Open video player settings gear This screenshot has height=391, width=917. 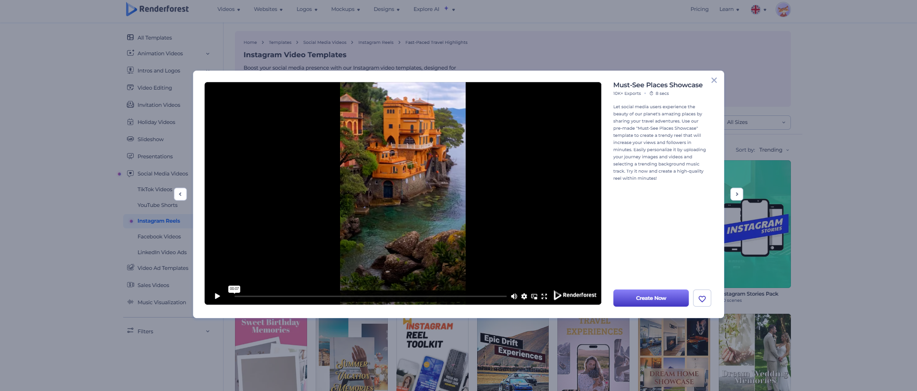coord(524,297)
